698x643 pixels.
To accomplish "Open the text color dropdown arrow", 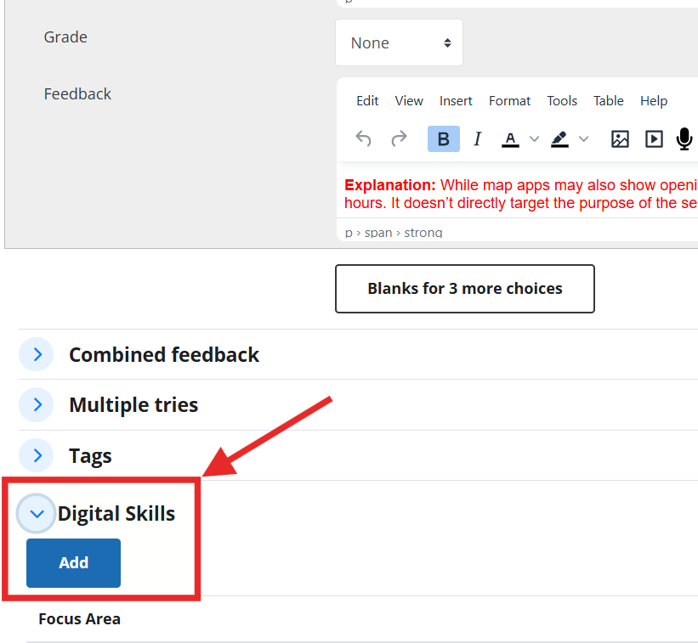I will tap(534, 139).
